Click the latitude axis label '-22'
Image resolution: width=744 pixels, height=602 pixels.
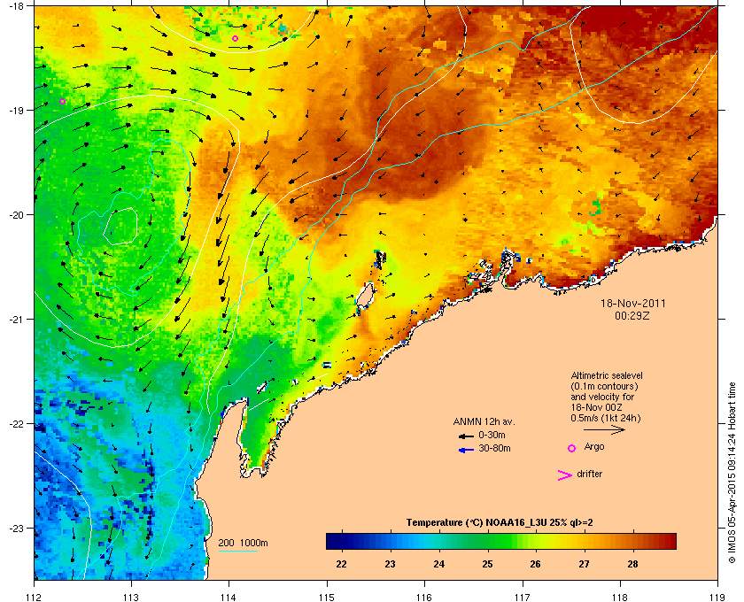pos(18,424)
